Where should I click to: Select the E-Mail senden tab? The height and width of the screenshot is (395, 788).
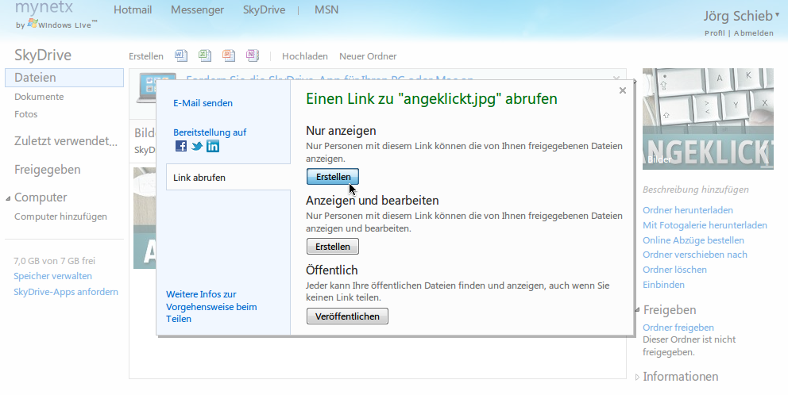[x=203, y=103]
